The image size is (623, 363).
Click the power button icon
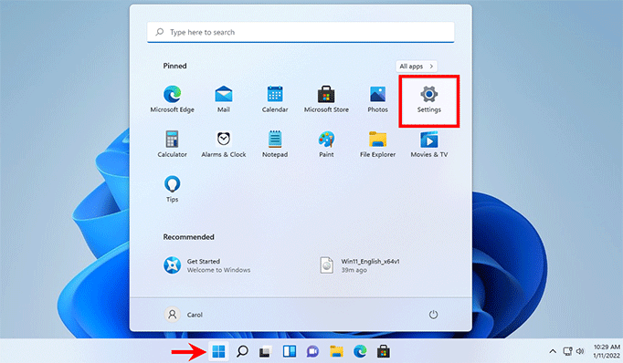[433, 315]
